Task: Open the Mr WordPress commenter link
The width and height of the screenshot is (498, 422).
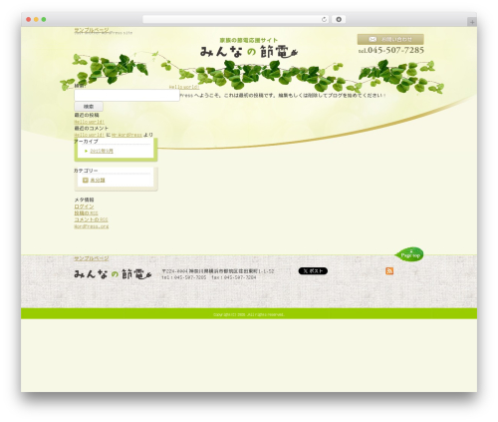Action: pos(126,135)
